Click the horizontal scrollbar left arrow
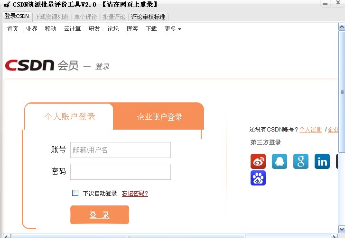The image size is (345, 238). click(x=7, y=237)
